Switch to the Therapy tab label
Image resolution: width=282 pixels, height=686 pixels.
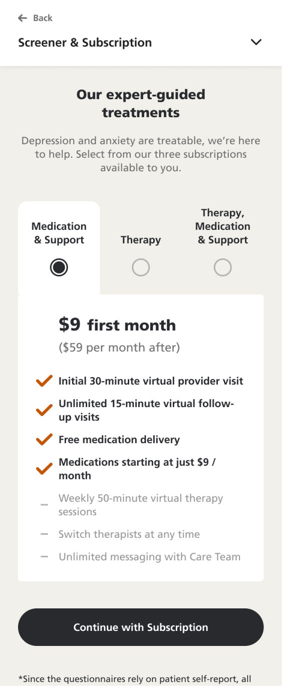(141, 240)
